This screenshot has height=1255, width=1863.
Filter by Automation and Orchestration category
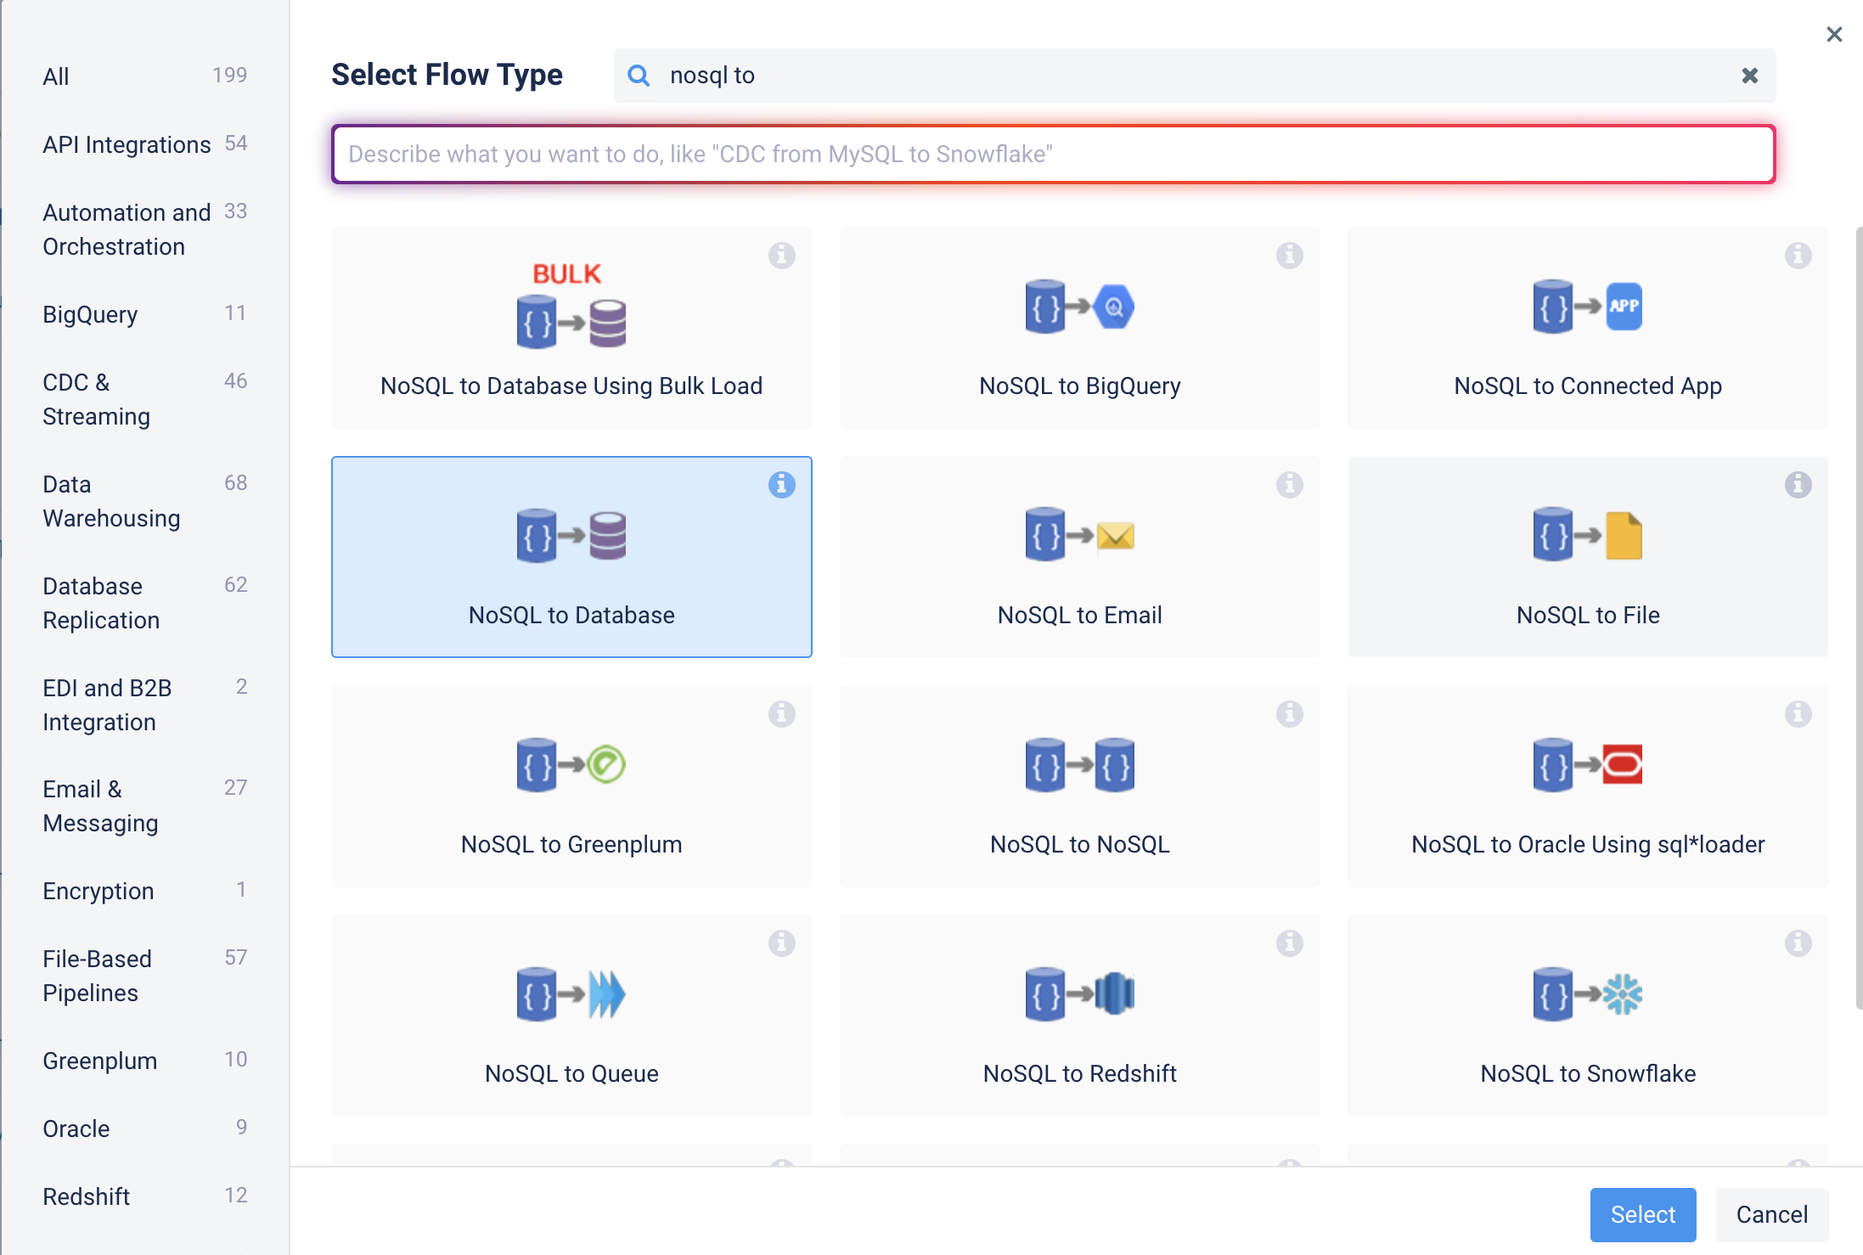click(x=144, y=229)
